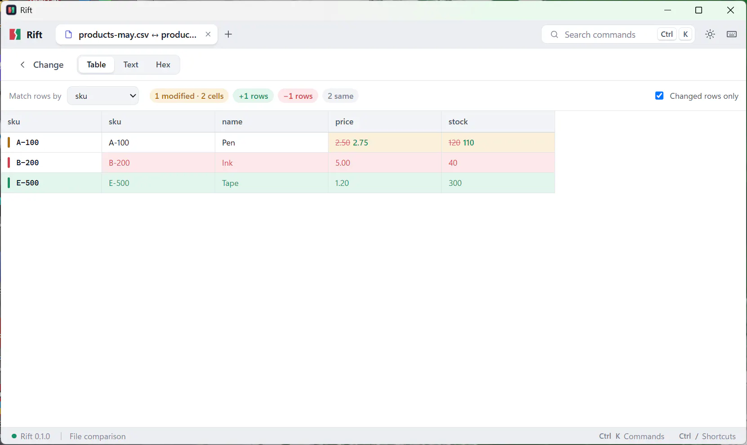Select the E-500 row key cell
The width and height of the screenshot is (747, 445).
pos(51,183)
